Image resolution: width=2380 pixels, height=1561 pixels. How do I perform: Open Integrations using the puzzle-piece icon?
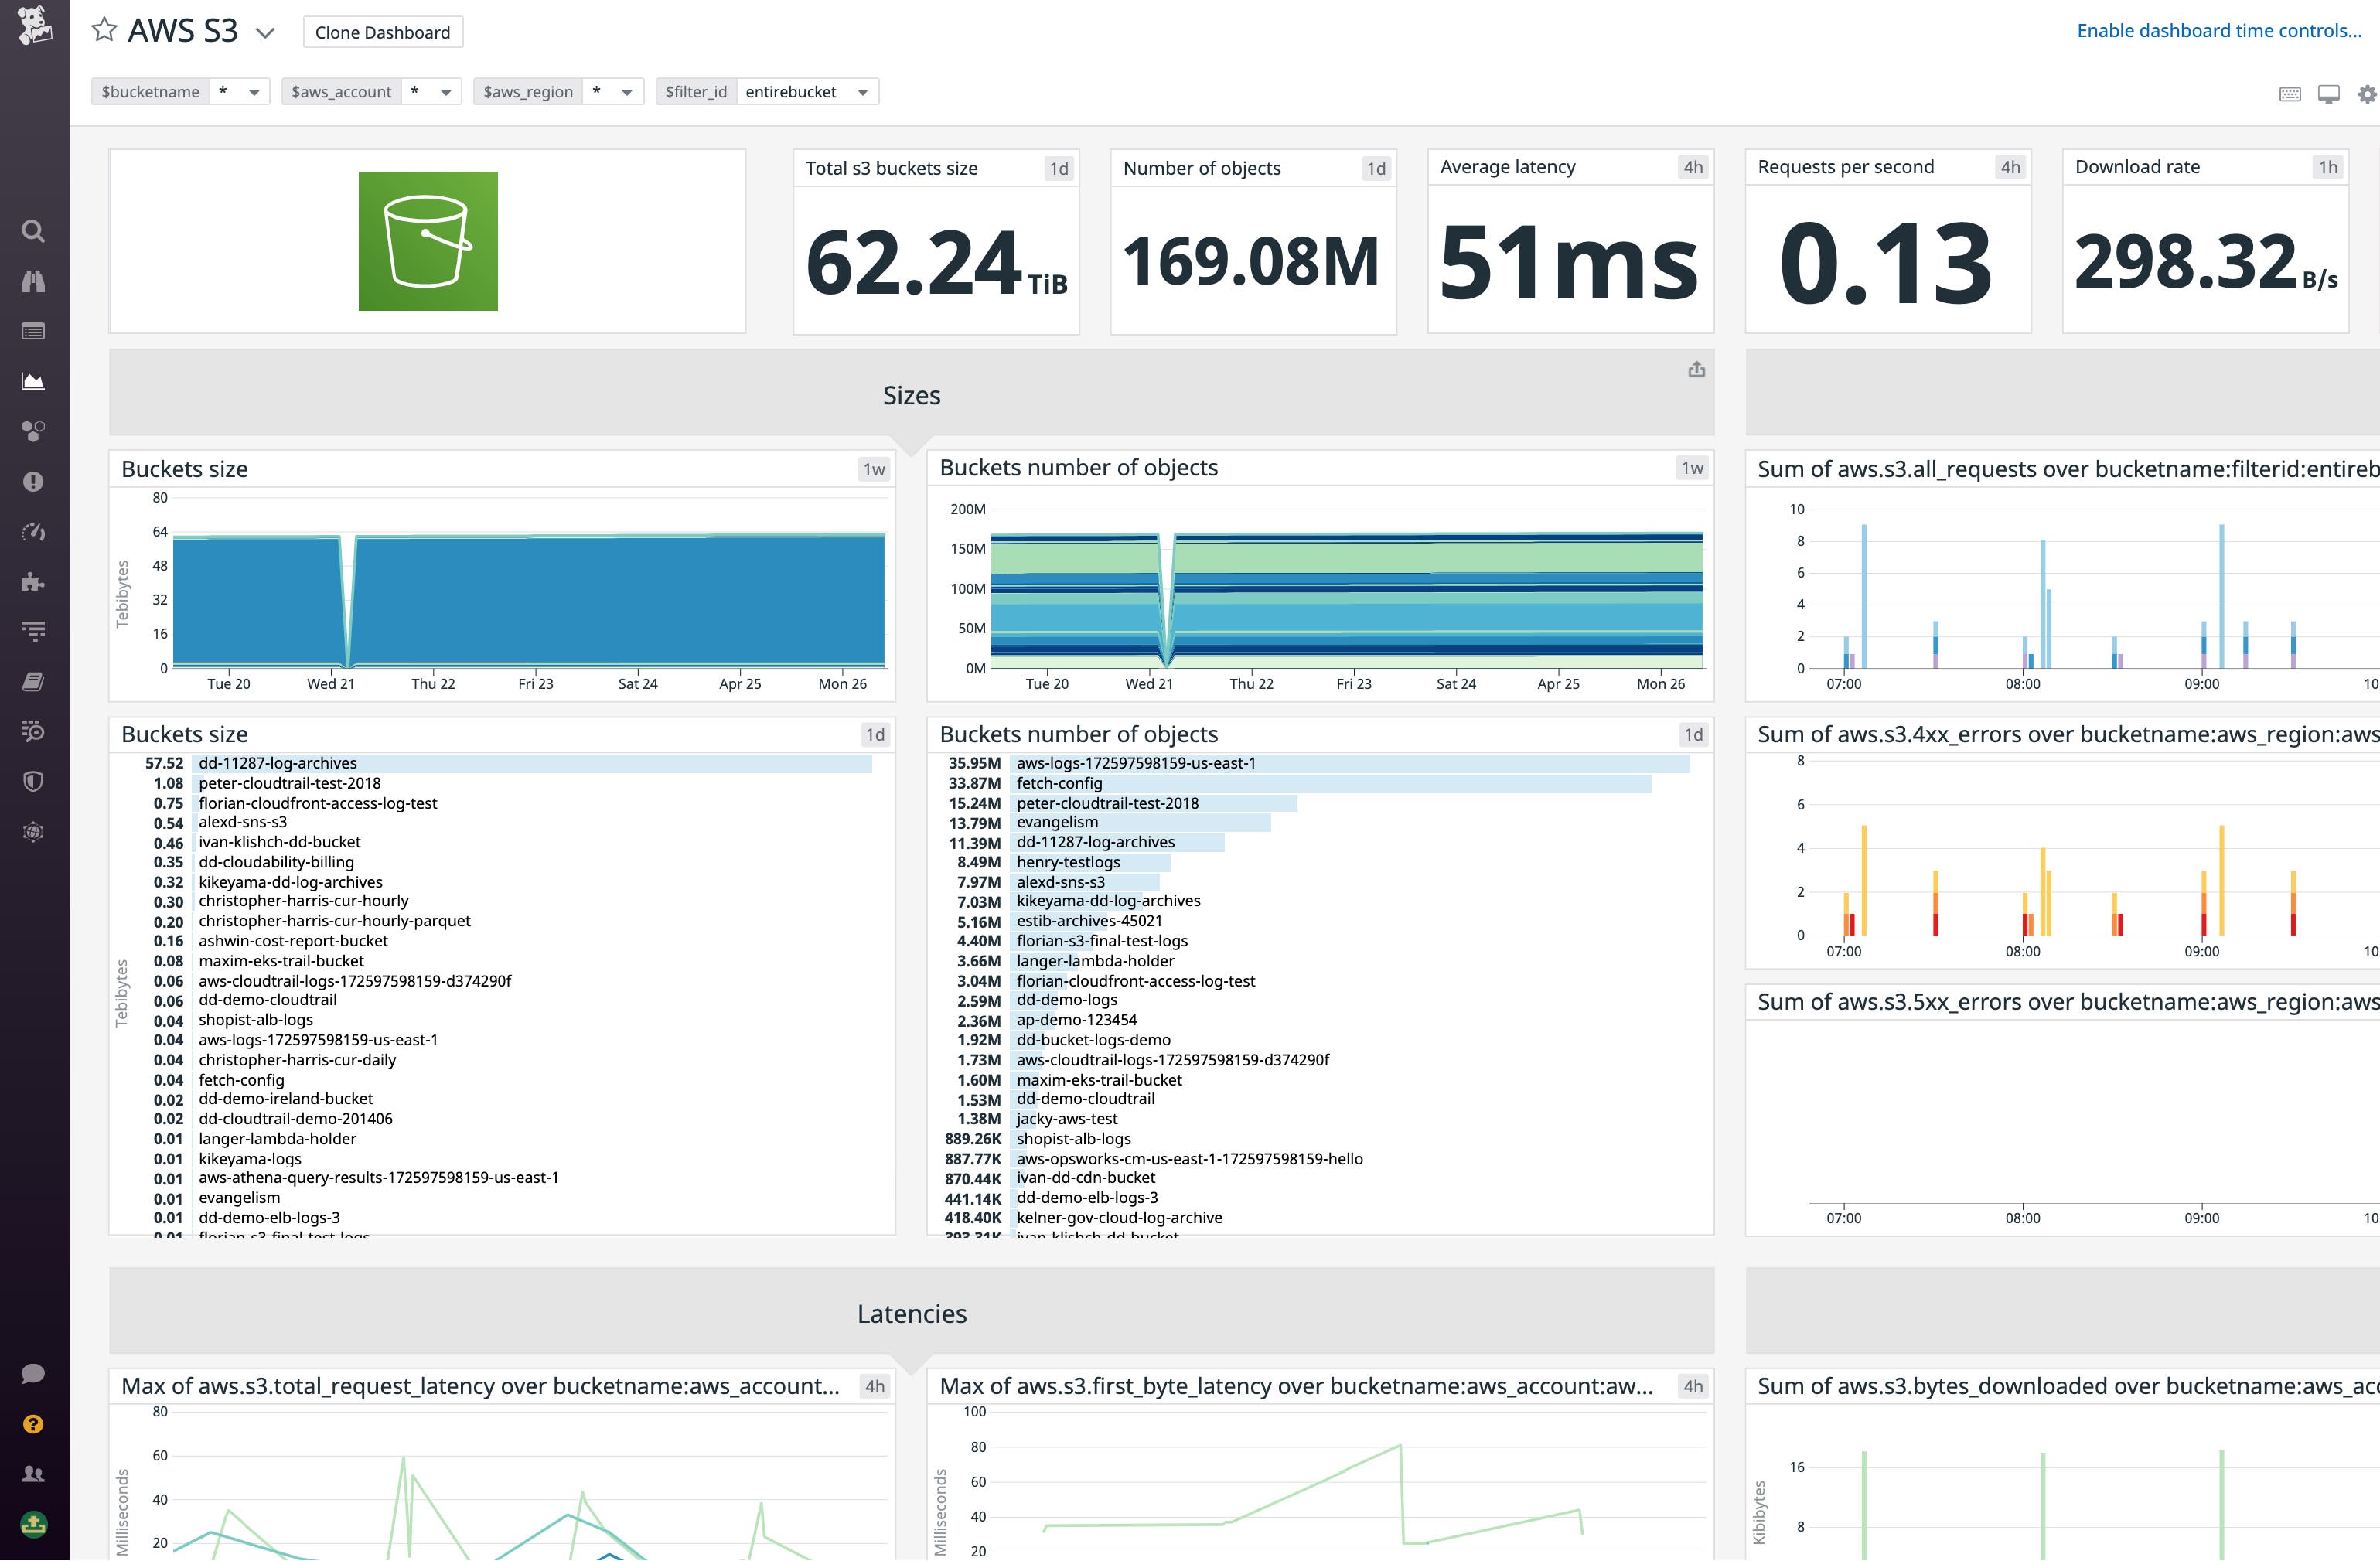point(34,581)
